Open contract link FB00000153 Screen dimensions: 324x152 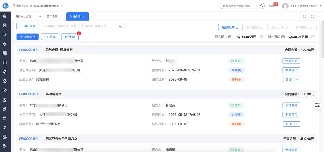(x=28, y=94)
